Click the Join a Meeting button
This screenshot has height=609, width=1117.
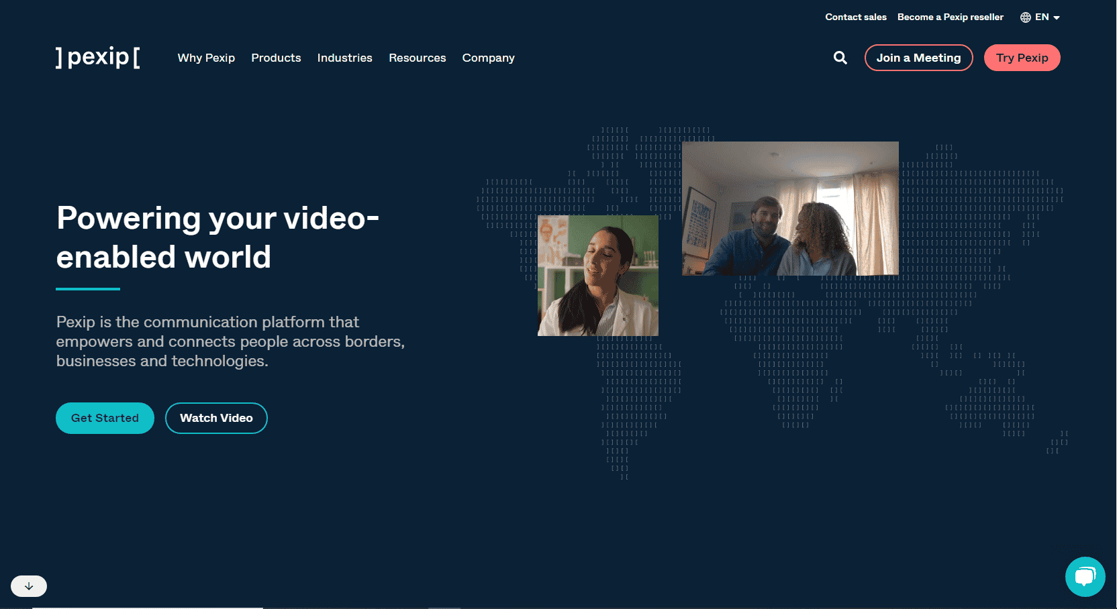tap(918, 58)
